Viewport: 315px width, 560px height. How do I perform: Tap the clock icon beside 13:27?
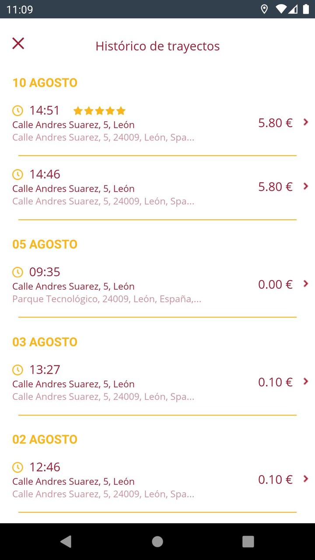(x=17, y=370)
